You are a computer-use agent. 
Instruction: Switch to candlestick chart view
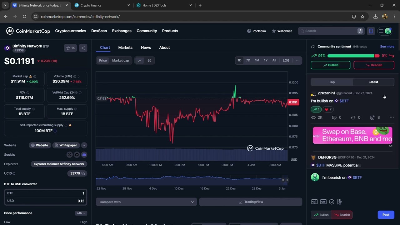(x=149, y=61)
